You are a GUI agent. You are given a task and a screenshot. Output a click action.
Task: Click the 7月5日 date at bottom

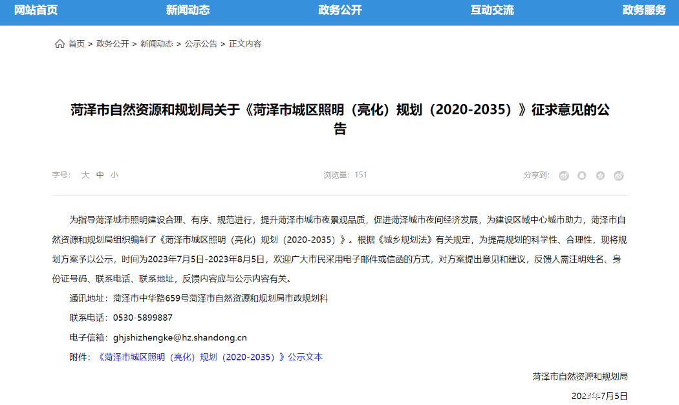click(599, 396)
